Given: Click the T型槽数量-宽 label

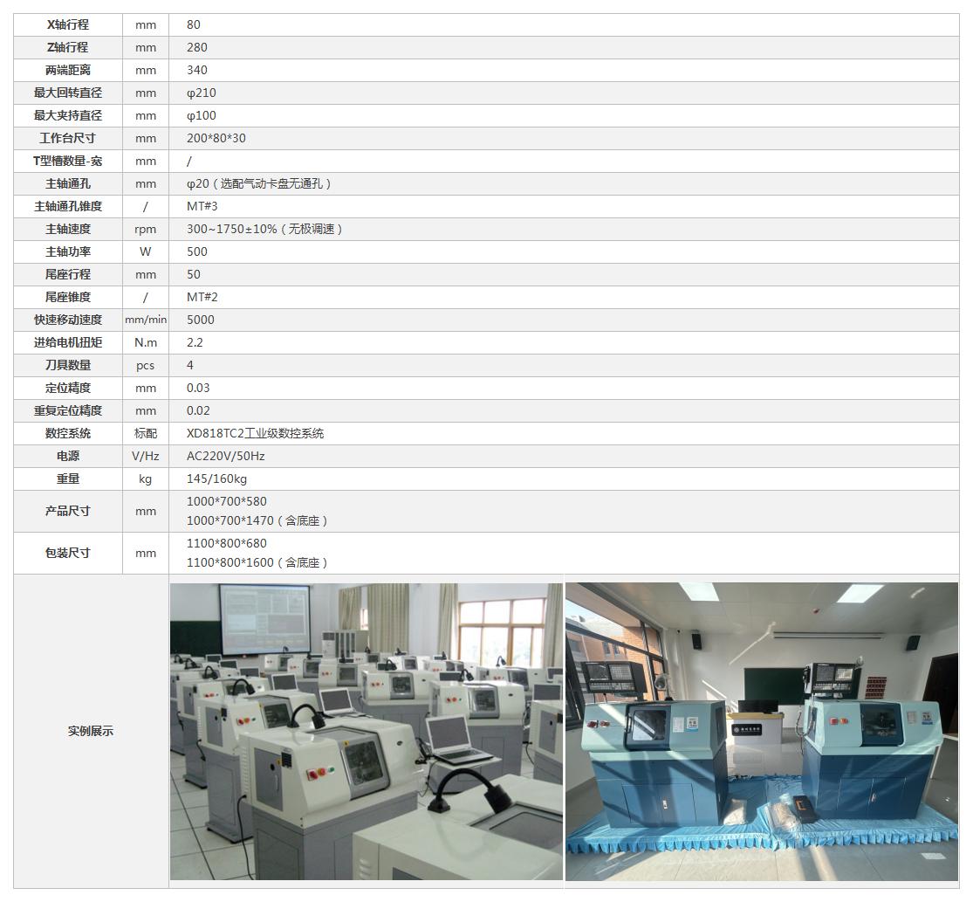Looking at the screenshot, I should click(x=68, y=162).
